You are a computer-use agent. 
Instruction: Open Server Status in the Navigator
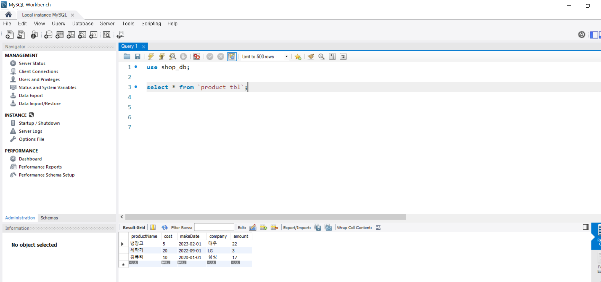(x=32, y=63)
